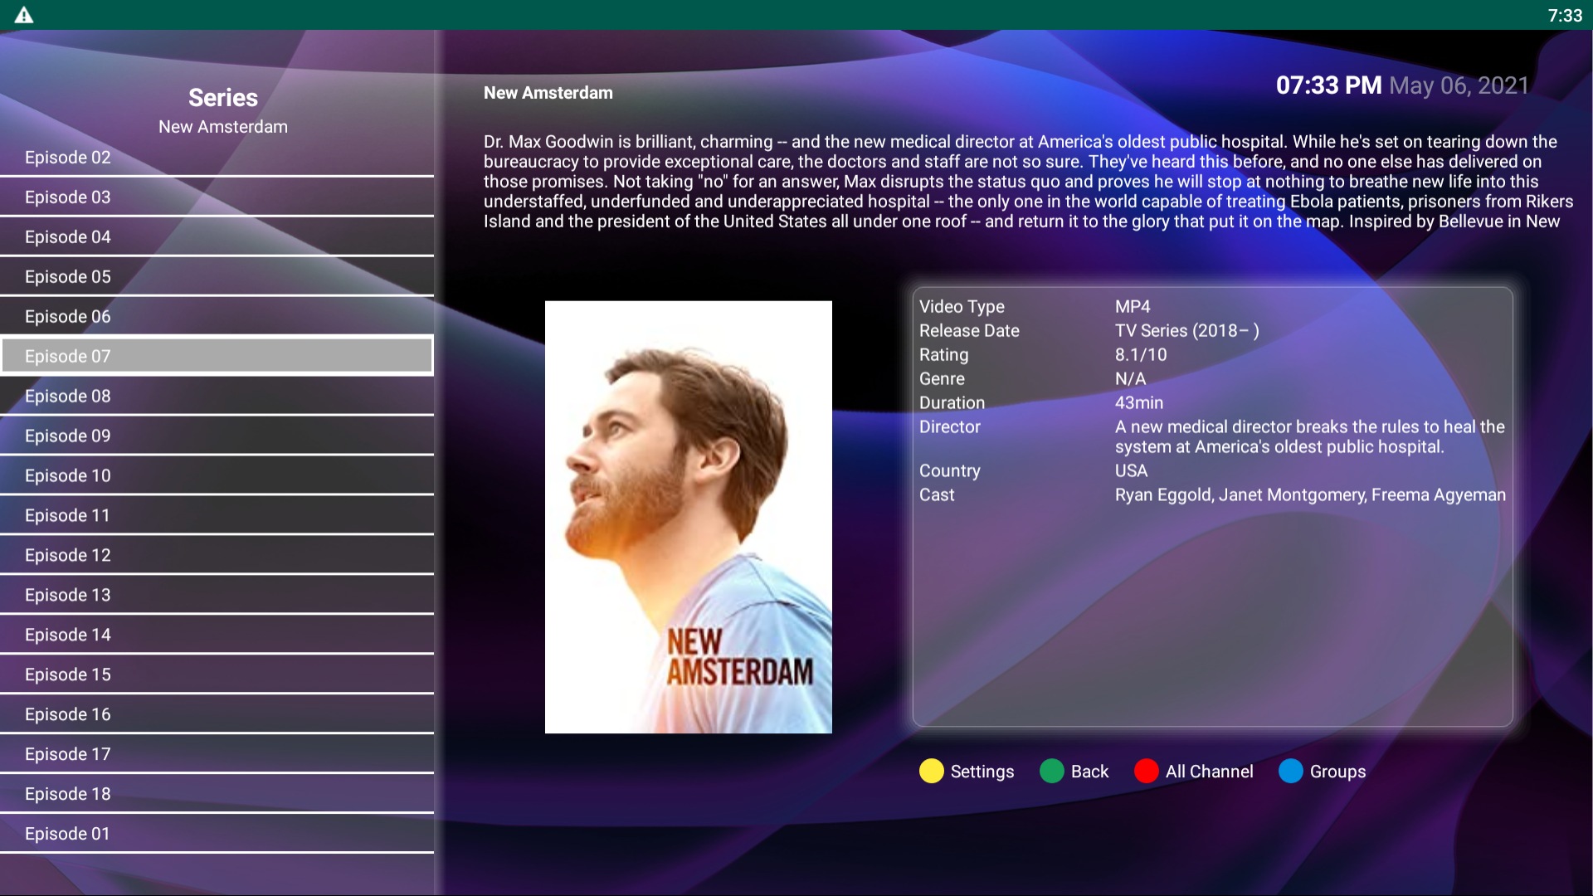The height and width of the screenshot is (896, 1593).
Task: Click the yellow Settings circle icon
Action: [x=932, y=771]
